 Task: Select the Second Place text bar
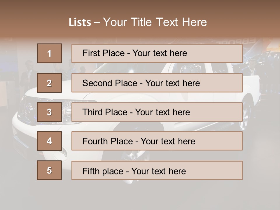(x=157, y=83)
